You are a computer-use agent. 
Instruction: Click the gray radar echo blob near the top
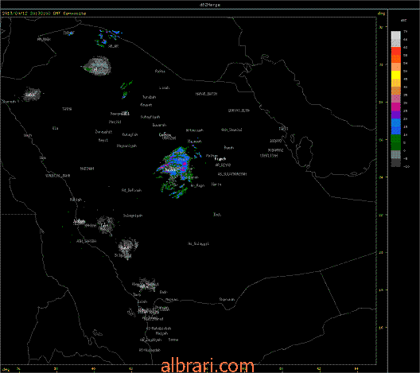[x=98, y=66]
